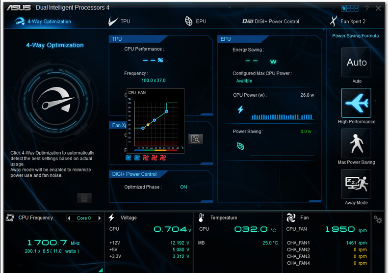
Task: Switch to the TPU tab
Action: click(x=119, y=22)
